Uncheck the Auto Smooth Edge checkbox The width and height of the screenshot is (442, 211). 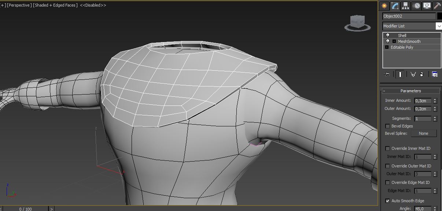[x=388, y=201]
